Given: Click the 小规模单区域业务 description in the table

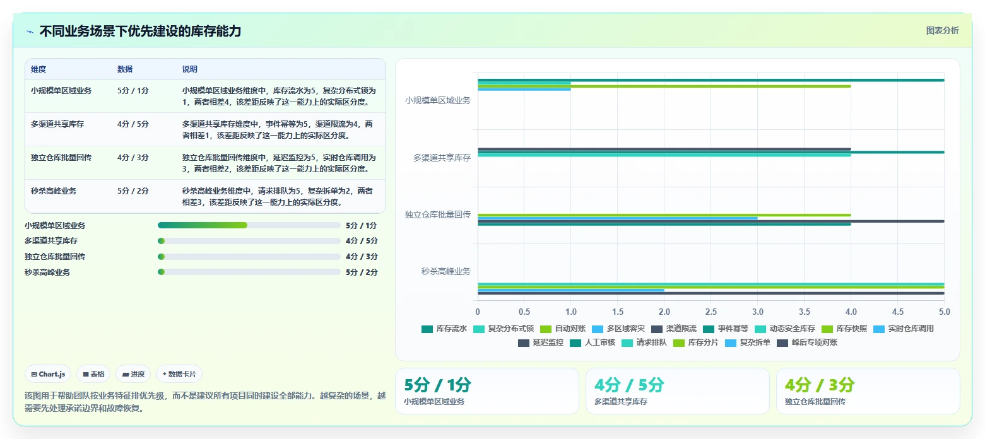Looking at the screenshot, I should (x=280, y=96).
